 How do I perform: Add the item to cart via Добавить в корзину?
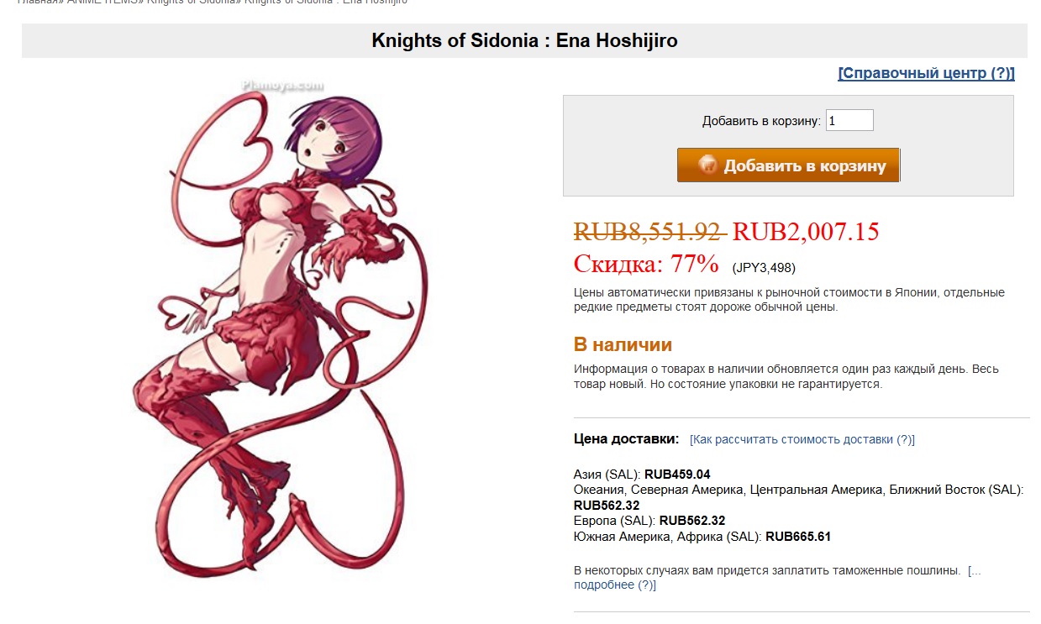click(x=788, y=165)
